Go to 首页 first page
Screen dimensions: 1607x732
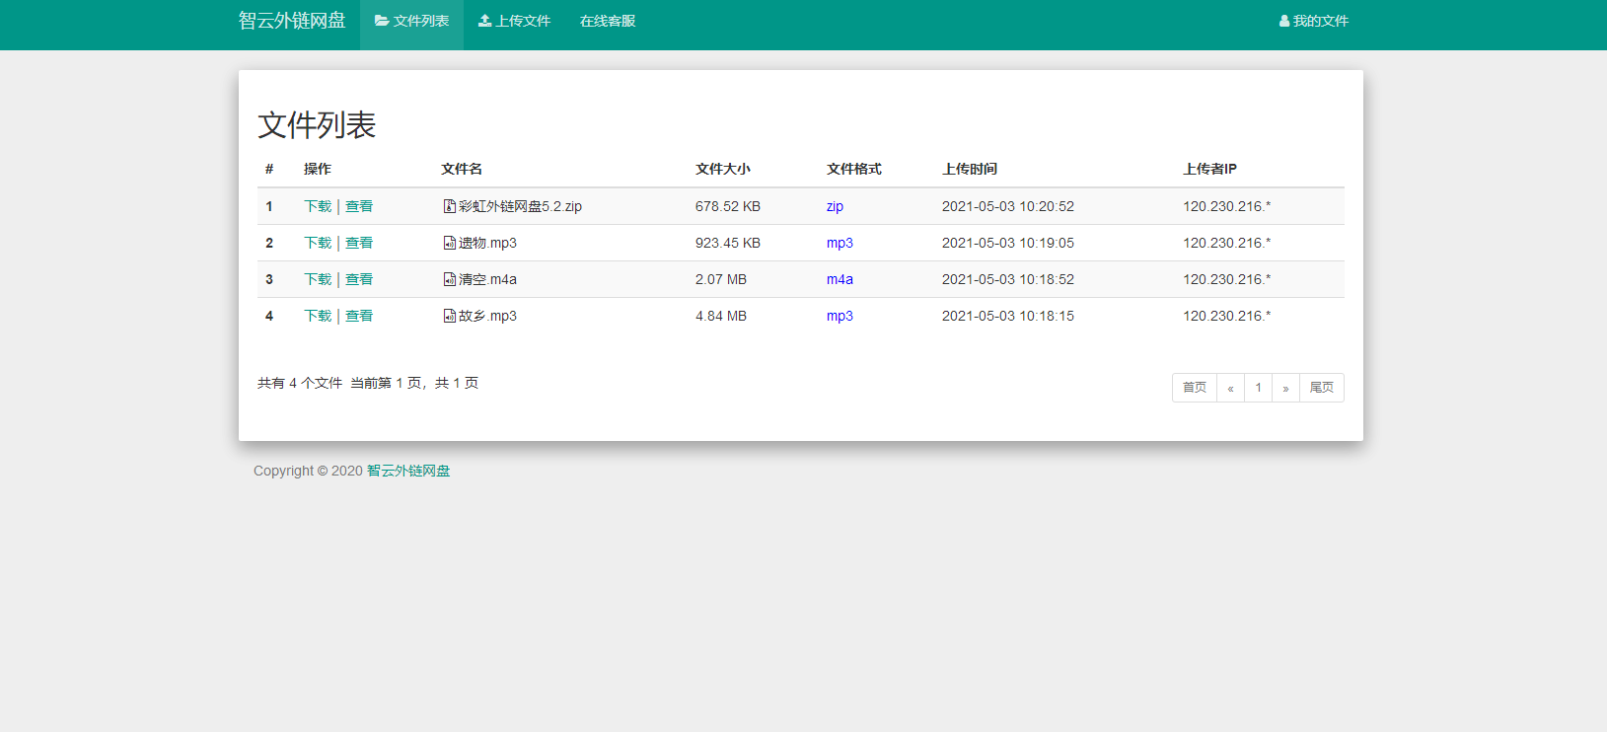point(1194,388)
